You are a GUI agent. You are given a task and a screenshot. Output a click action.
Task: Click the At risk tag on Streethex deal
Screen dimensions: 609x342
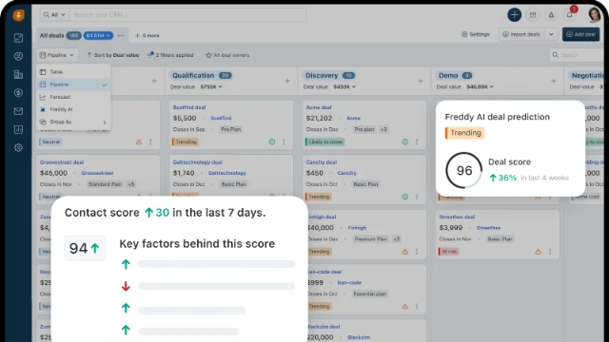[448, 252]
